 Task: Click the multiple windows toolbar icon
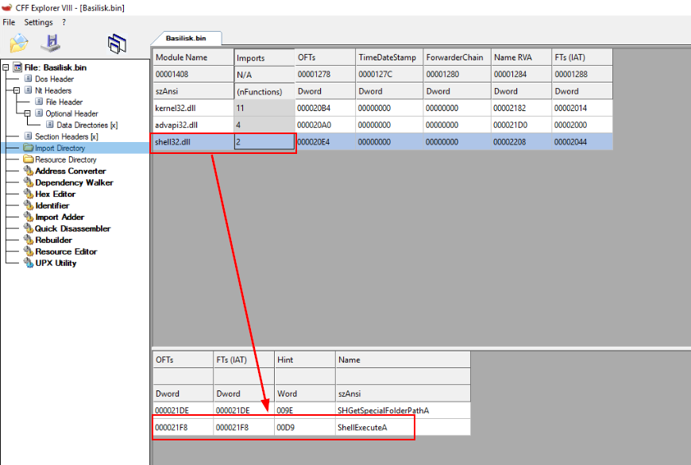(117, 44)
